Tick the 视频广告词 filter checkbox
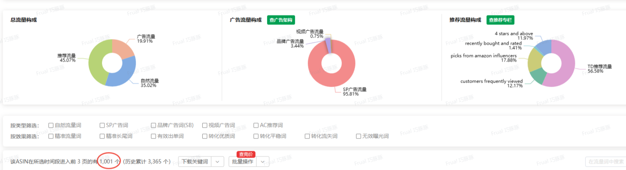 pyautogui.click(x=205, y=125)
